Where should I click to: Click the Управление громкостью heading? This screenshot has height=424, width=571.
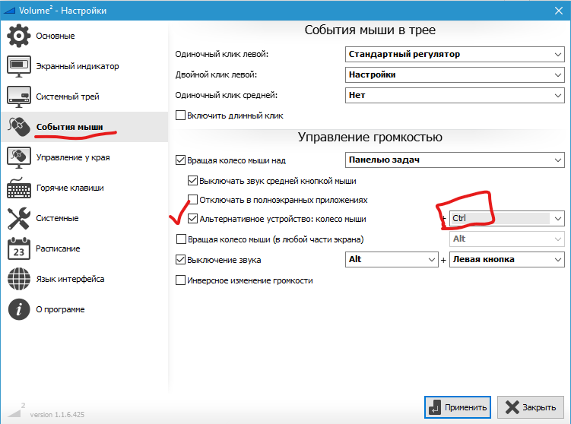point(370,137)
